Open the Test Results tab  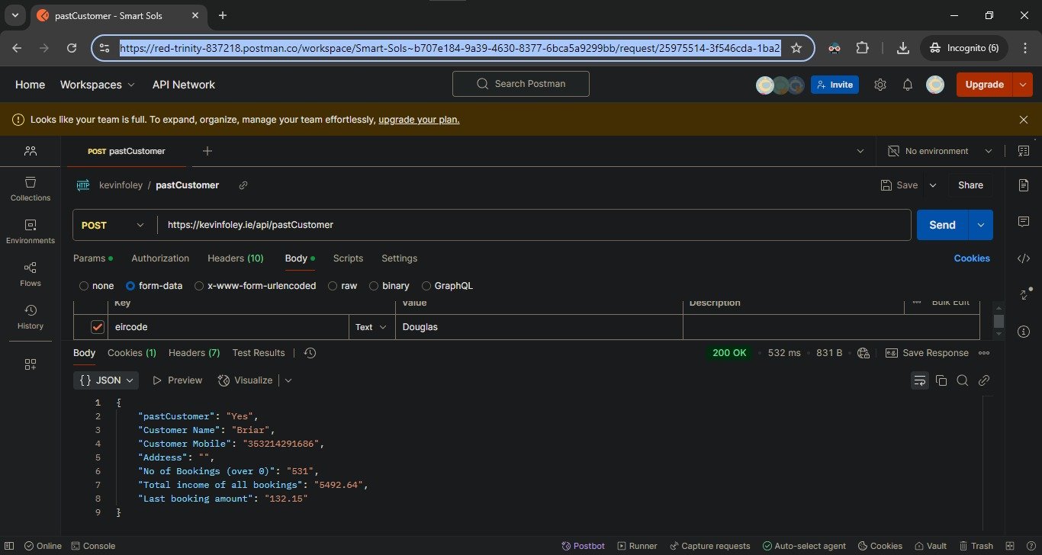(259, 353)
